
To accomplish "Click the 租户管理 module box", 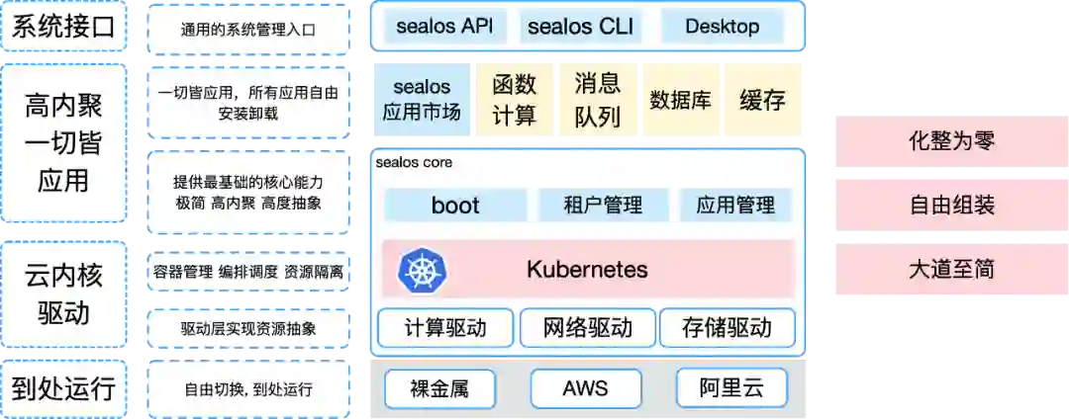I will 604,206.
